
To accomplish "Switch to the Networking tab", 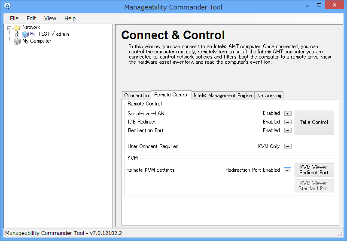I will (269, 96).
